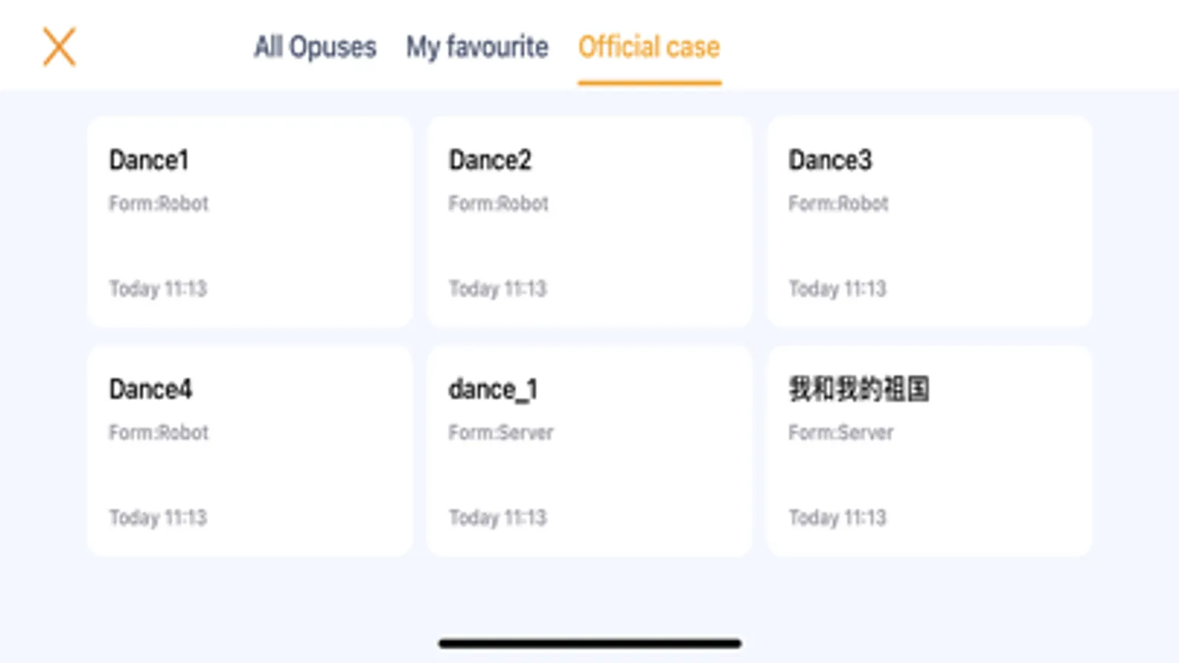The height and width of the screenshot is (663, 1179).
Task: Click the Today 11:13 timestamp on dance_1
Action: point(498,517)
